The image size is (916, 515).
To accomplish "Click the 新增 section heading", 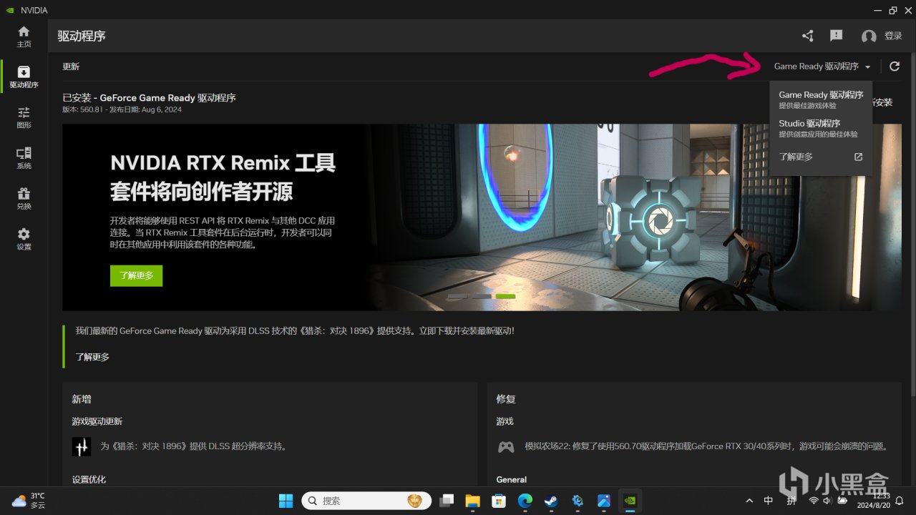I will pos(82,399).
